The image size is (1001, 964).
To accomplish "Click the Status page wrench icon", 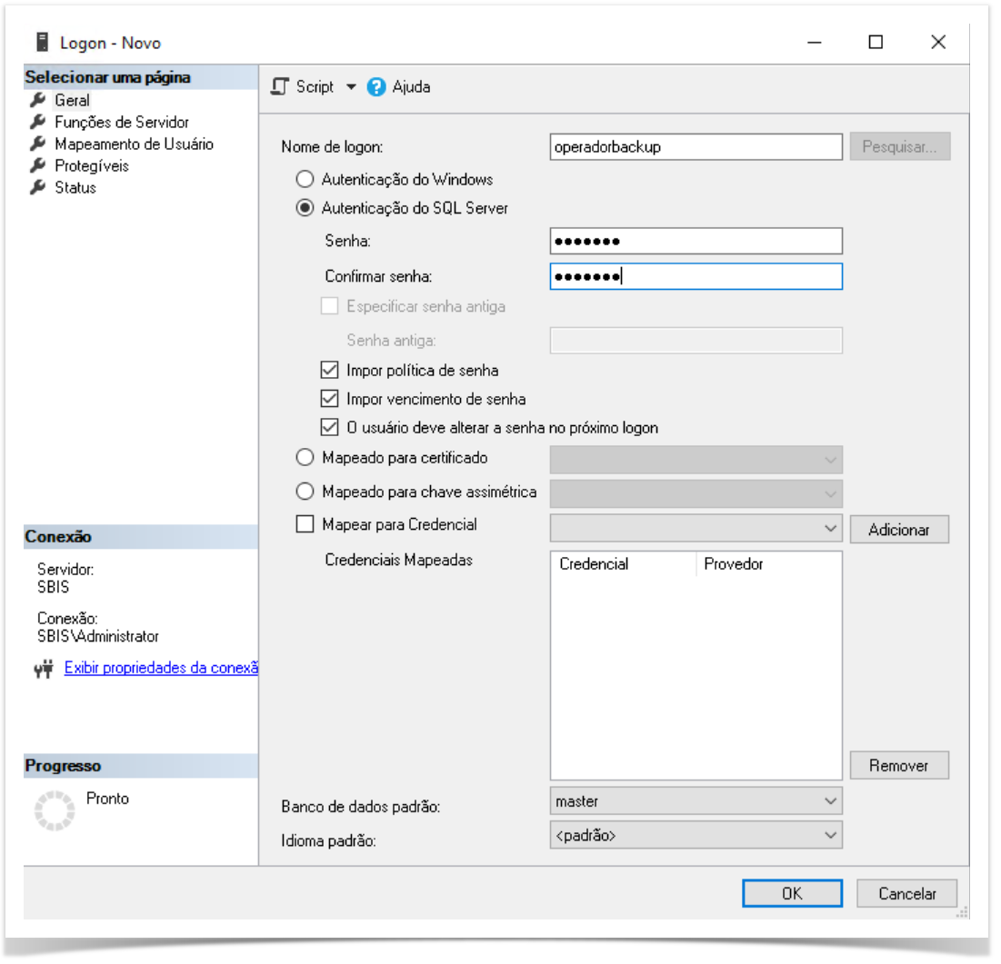I will (x=37, y=187).
